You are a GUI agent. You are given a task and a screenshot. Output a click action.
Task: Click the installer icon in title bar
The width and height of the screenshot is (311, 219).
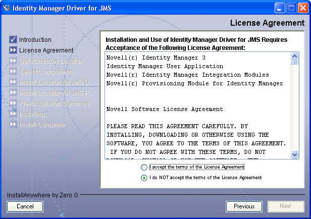[x=7, y=8]
